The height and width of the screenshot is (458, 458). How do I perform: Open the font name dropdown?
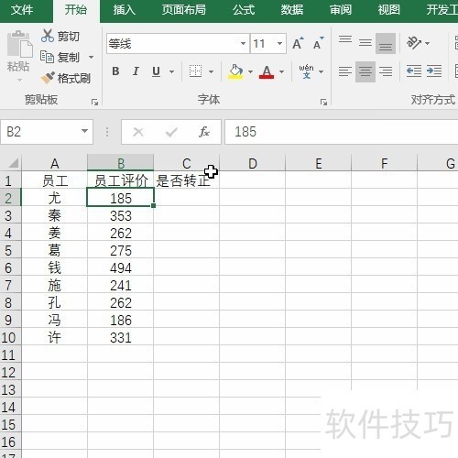243,43
